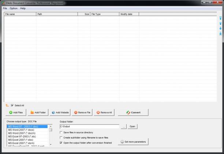Move selected file to top of list
This screenshot has height=154, width=224.
tap(220, 18)
